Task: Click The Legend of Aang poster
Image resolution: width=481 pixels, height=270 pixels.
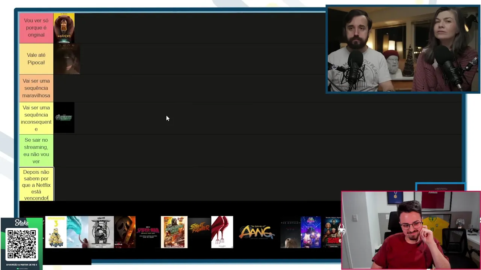Action: [257, 232]
